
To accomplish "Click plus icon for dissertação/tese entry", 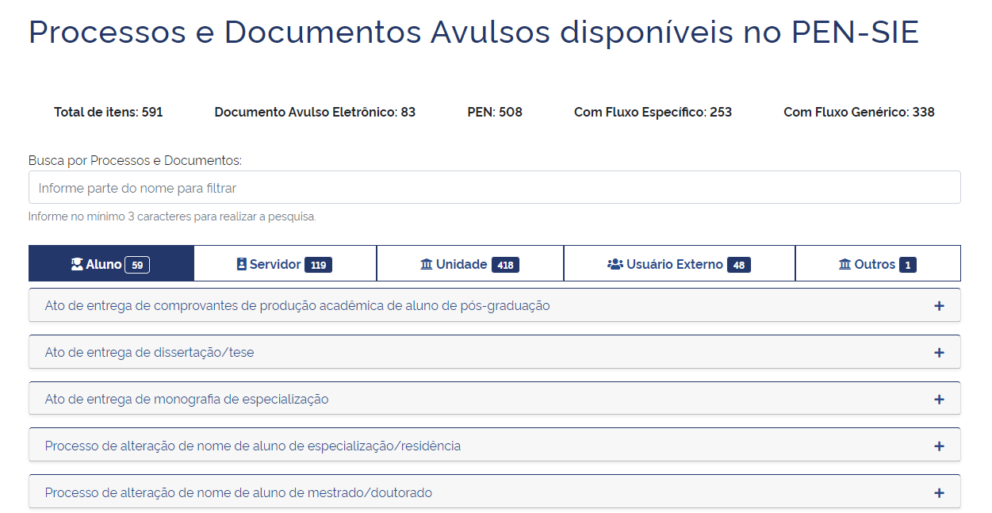I will 939,353.
